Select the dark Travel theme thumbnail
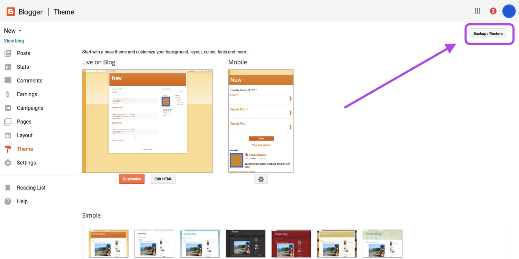 pyautogui.click(x=245, y=243)
